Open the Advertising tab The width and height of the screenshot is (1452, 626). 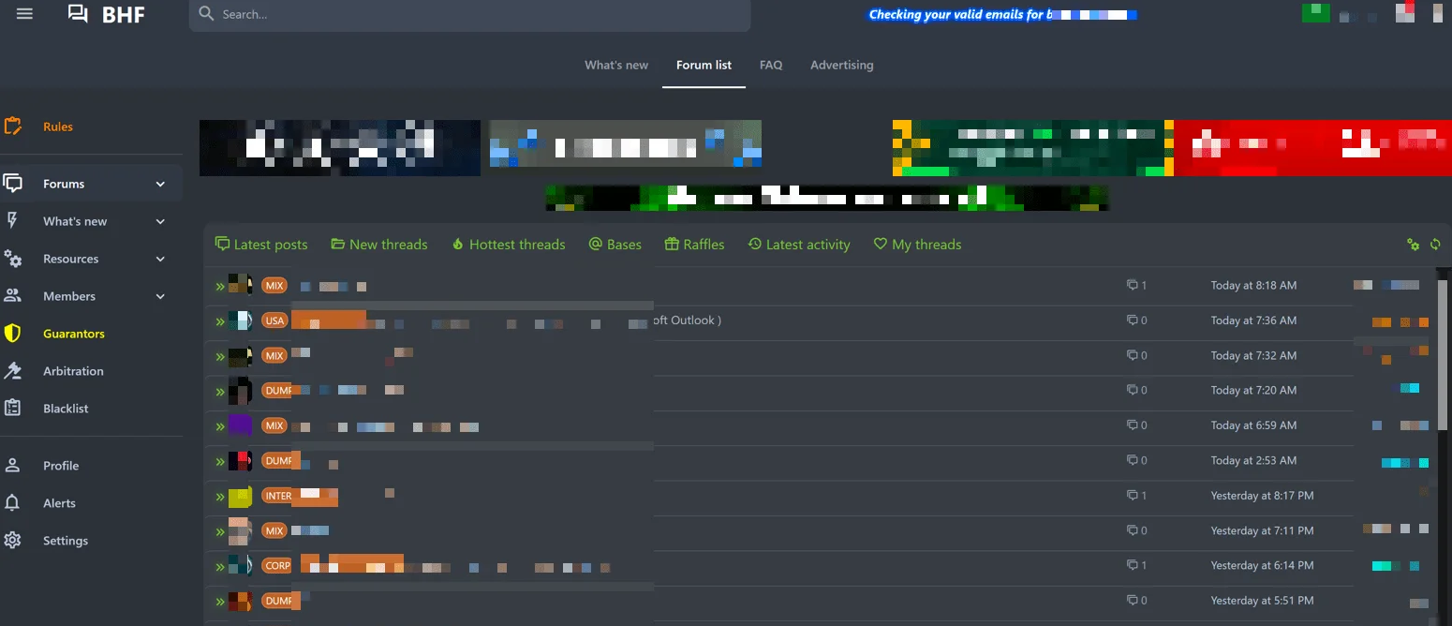pyautogui.click(x=841, y=65)
